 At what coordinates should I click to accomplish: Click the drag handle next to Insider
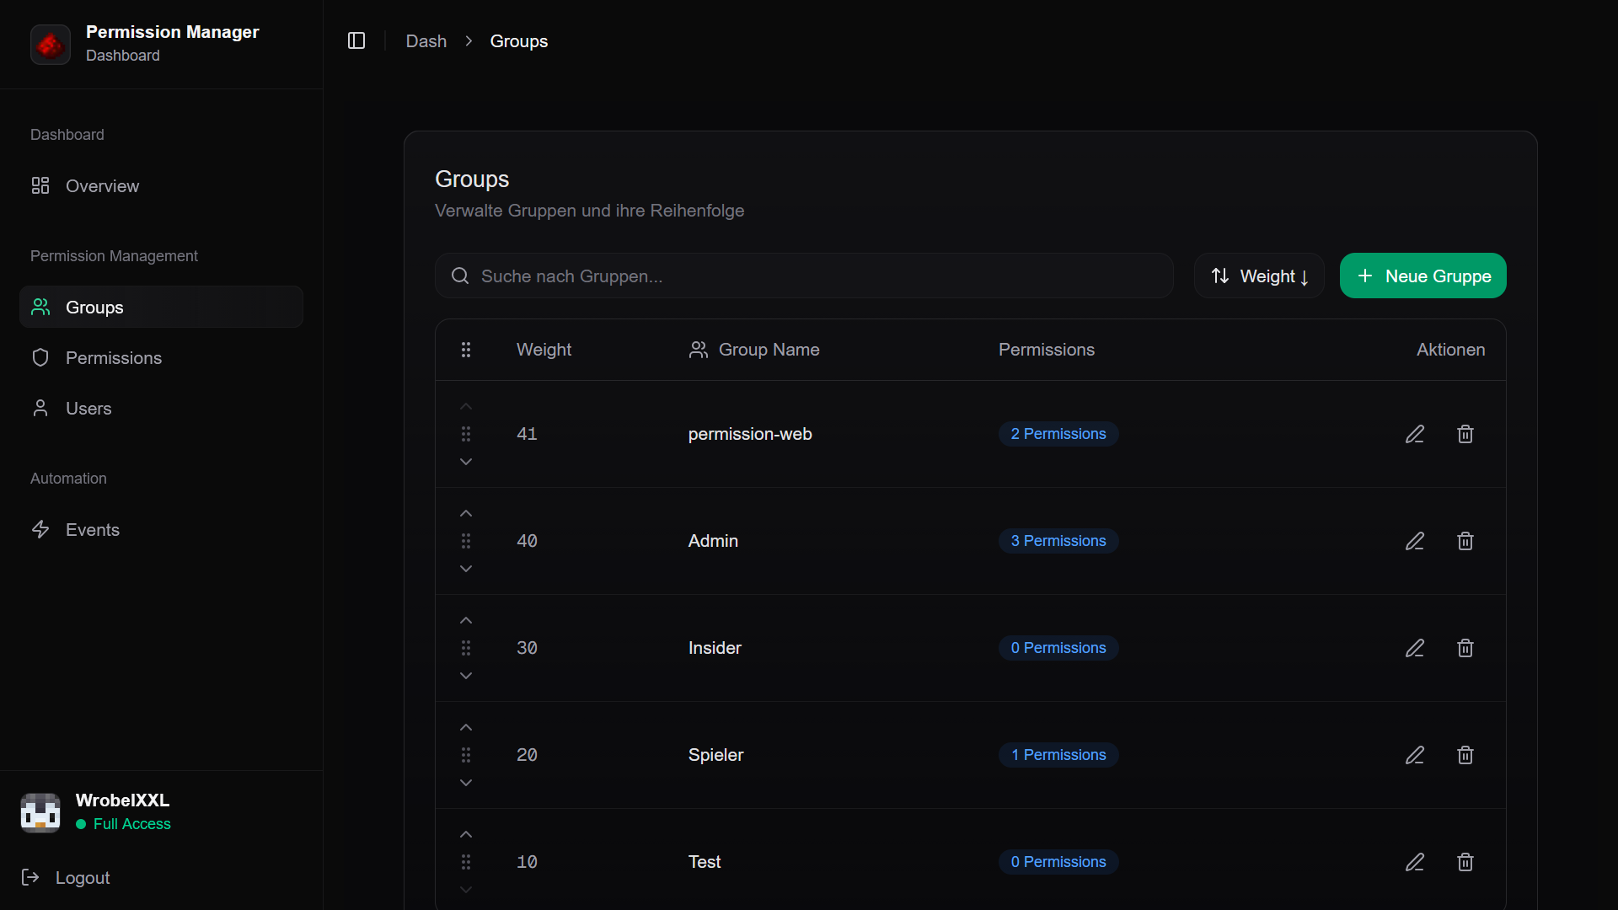[466, 647]
